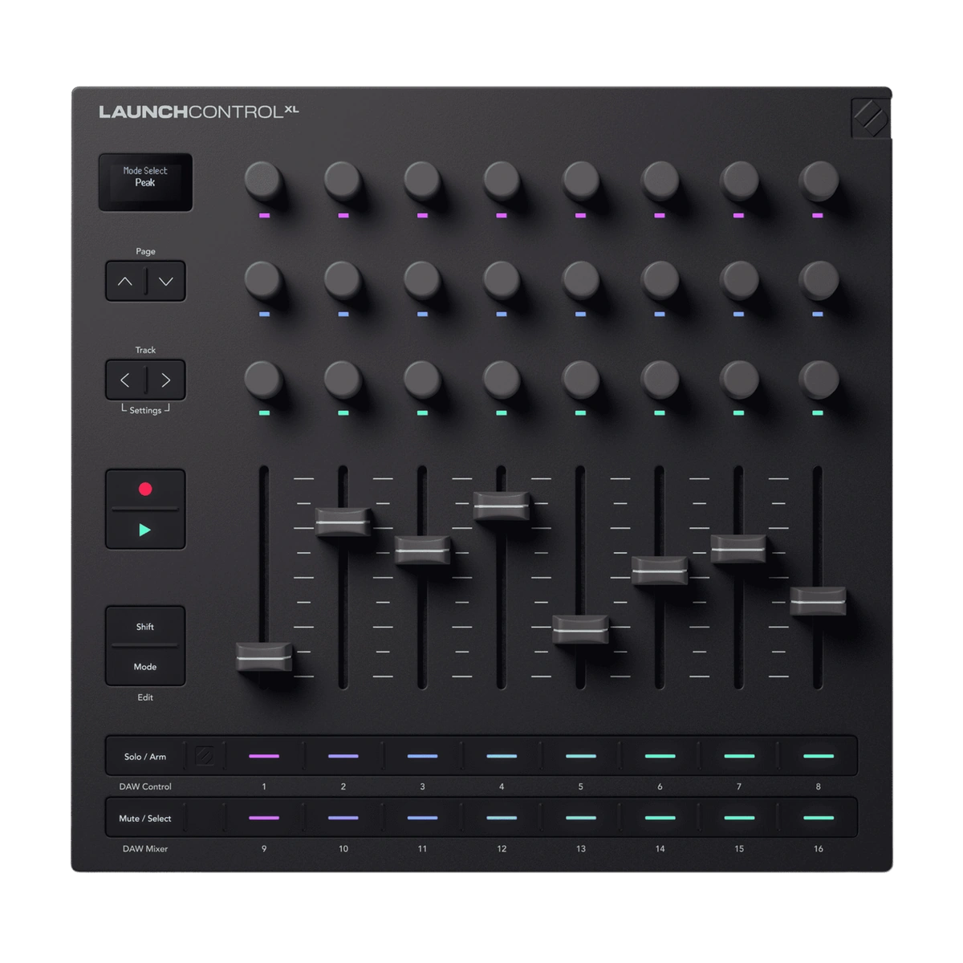Click the Mode button above Edit
This screenshot has height=963, width=963.
coord(145,666)
